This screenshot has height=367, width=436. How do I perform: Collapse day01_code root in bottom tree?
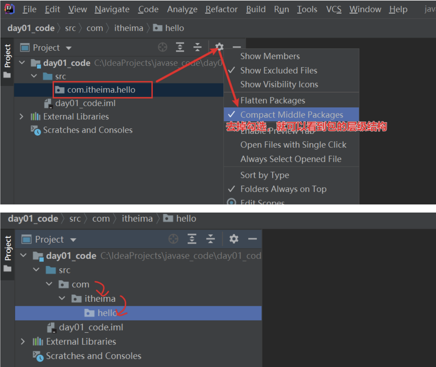pyautogui.click(x=23, y=255)
